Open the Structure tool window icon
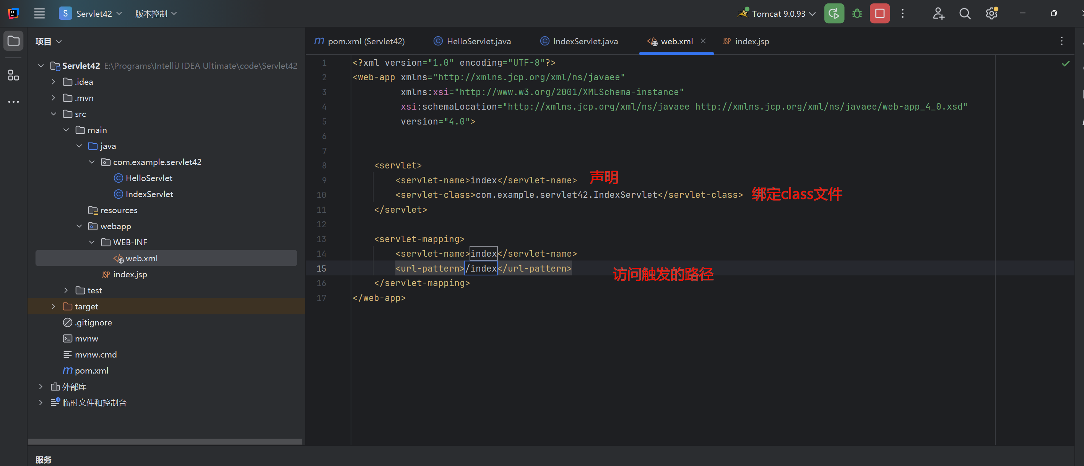 (x=13, y=75)
